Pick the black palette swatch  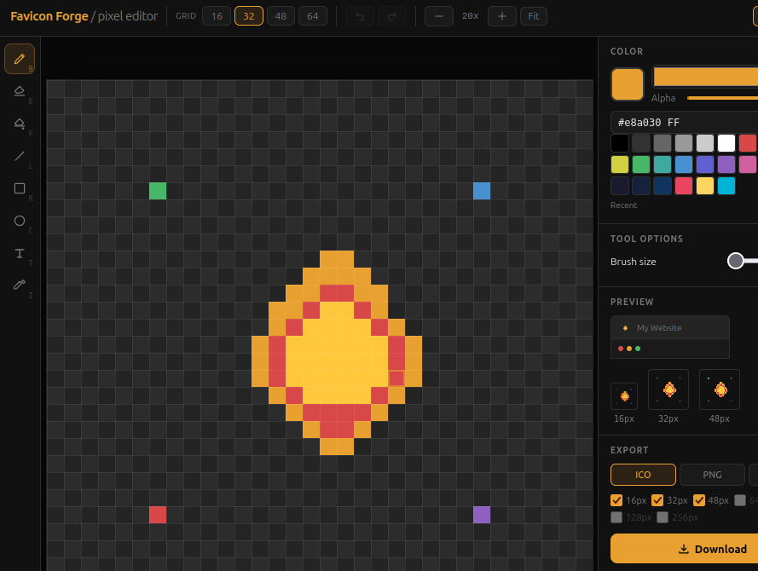(620, 143)
